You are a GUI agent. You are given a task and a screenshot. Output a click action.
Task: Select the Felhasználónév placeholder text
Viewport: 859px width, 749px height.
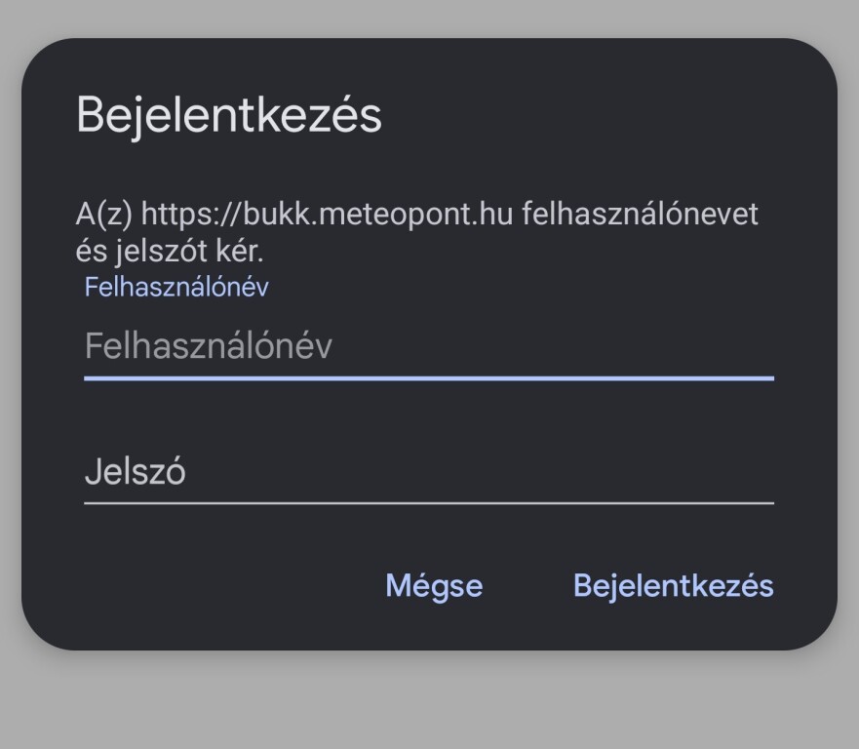pyautogui.click(x=208, y=345)
